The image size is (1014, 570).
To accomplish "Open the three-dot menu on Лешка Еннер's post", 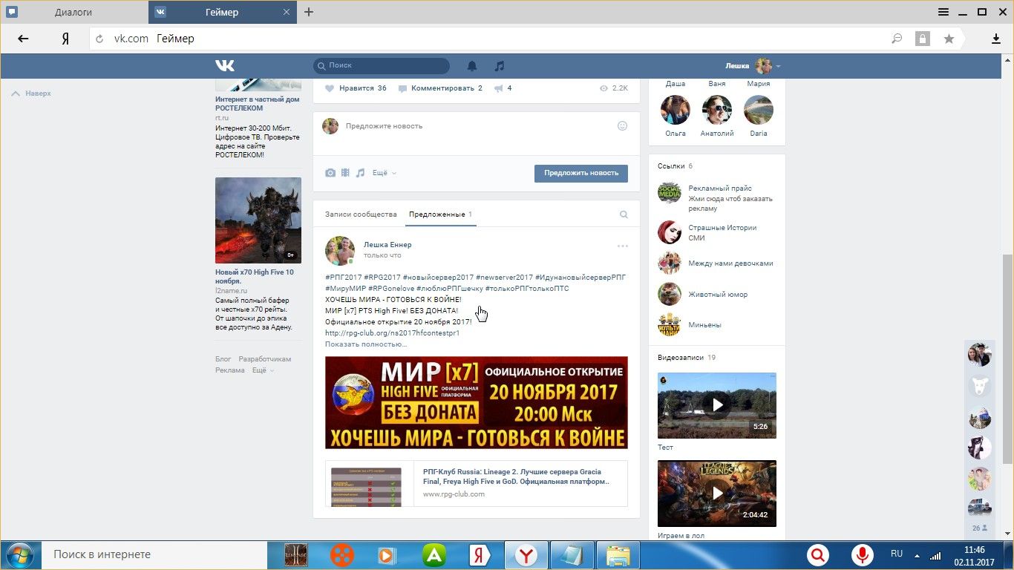I will click(623, 246).
